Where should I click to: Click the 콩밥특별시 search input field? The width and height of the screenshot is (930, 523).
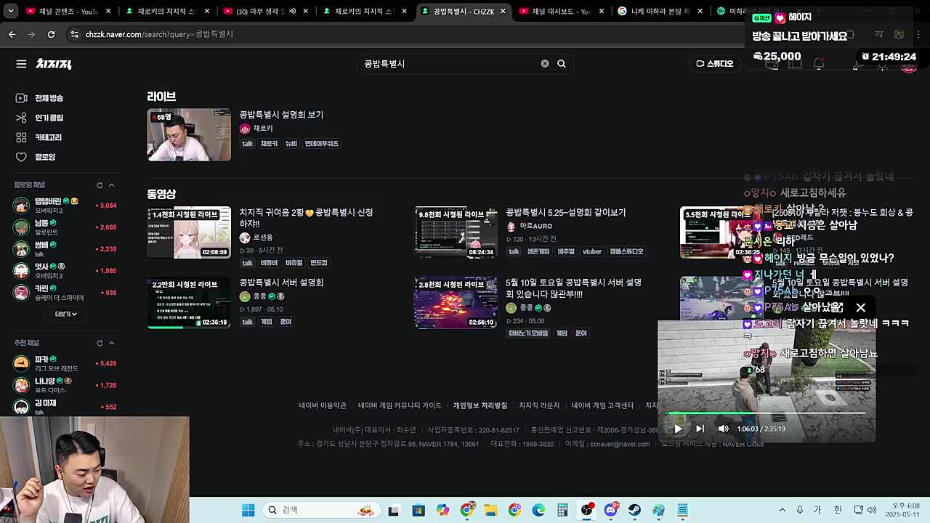450,64
